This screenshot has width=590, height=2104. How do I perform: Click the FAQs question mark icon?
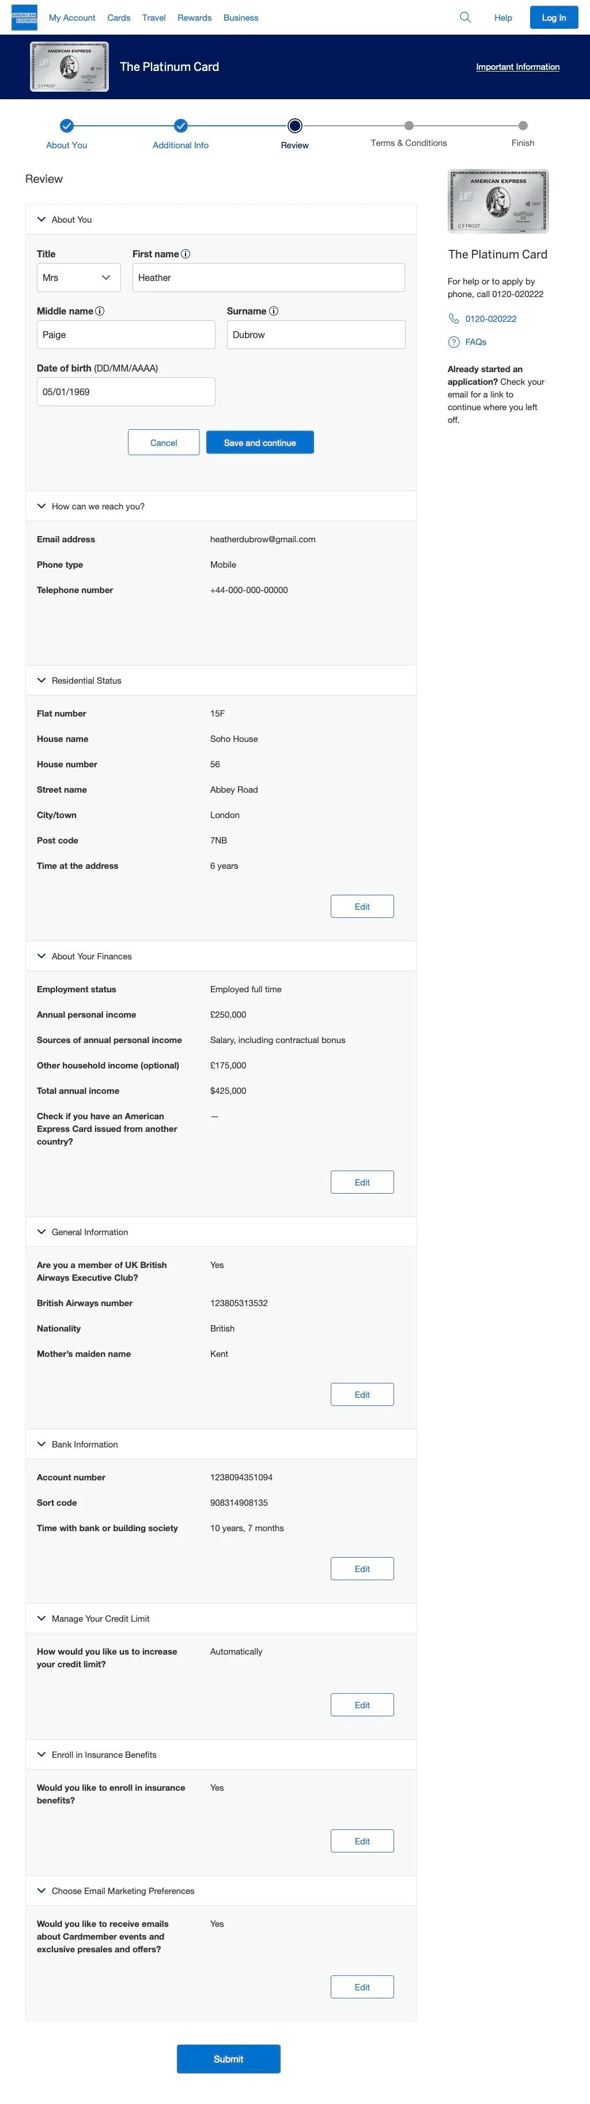453,342
